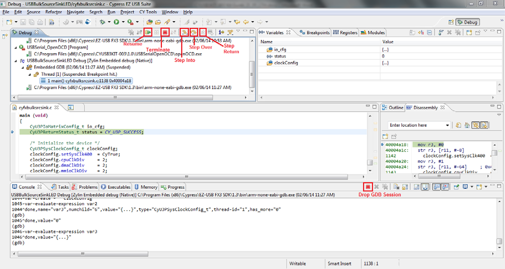Open the Memory tab
505x269 pixels.
pyautogui.click(x=148, y=187)
